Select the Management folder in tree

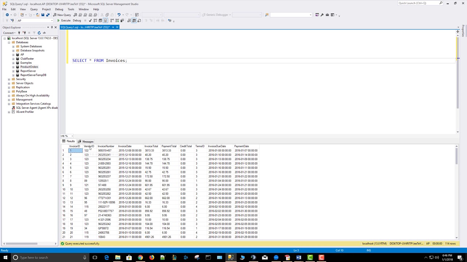(24, 100)
